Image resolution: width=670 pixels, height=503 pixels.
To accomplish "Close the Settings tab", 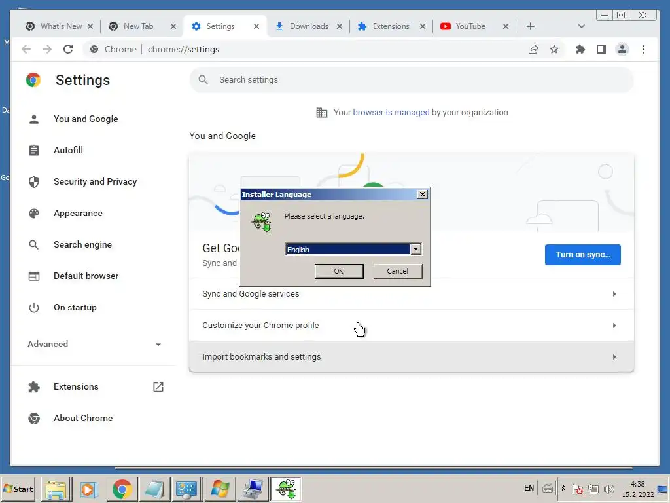I will [x=256, y=26].
